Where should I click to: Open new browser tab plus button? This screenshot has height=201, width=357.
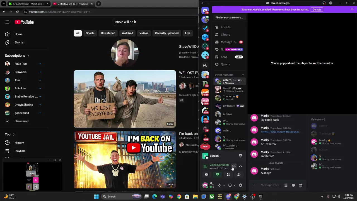[98, 4]
